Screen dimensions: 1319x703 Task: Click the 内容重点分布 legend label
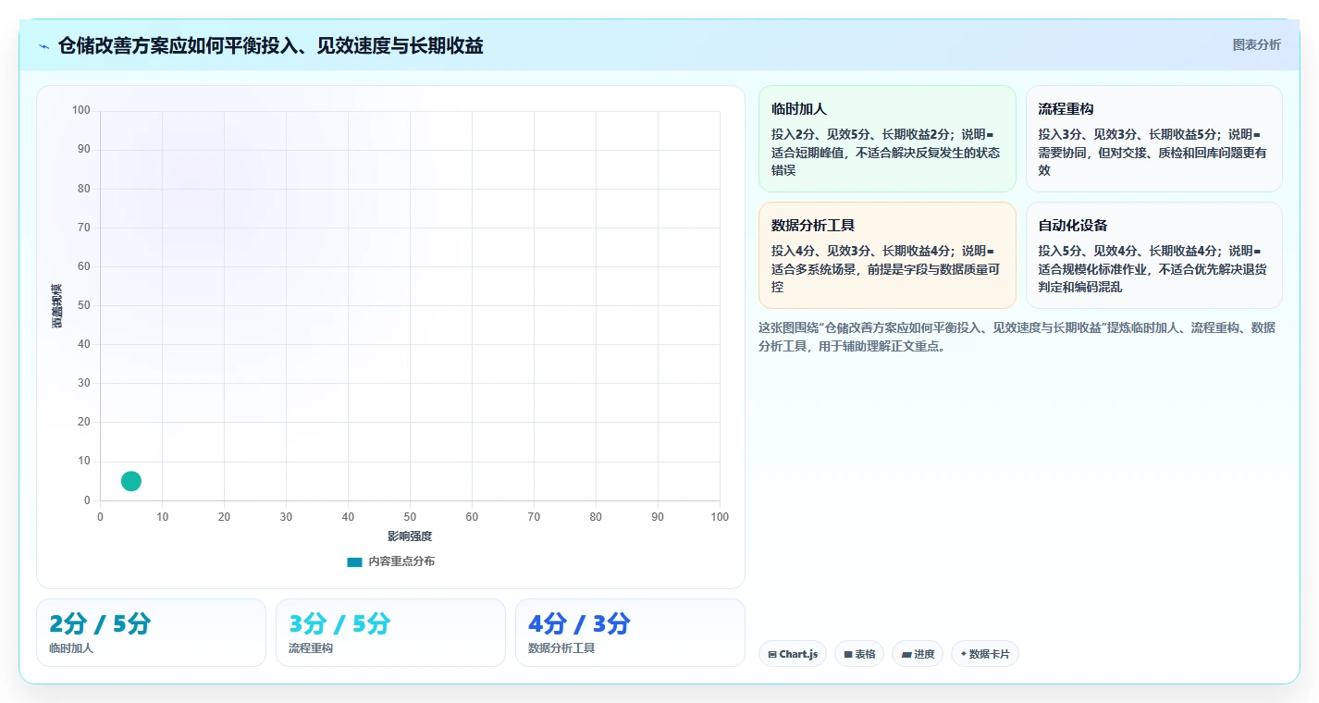click(401, 561)
